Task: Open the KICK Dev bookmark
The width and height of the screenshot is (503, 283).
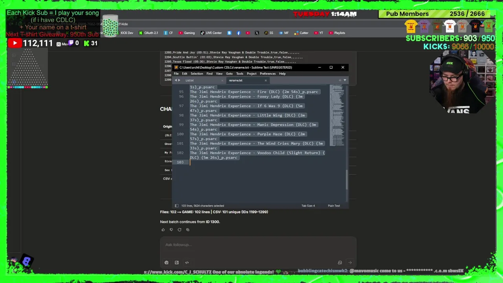Action: coord(124,33)
